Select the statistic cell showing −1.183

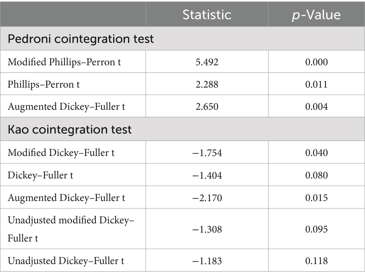pyautogui.click(x=207, y=260)
